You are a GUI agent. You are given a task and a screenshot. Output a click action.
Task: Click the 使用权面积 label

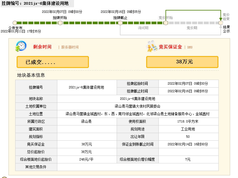coord(137,121)
